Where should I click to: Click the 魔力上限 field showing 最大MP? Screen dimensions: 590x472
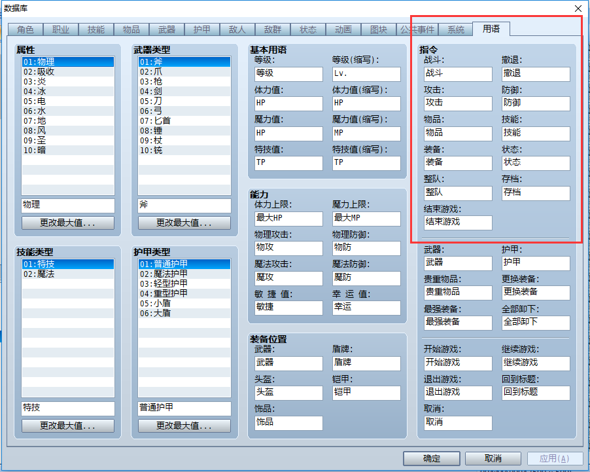[x=366, y=219]
